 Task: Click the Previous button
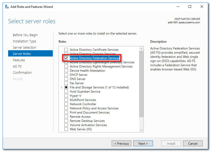[121, 144]
